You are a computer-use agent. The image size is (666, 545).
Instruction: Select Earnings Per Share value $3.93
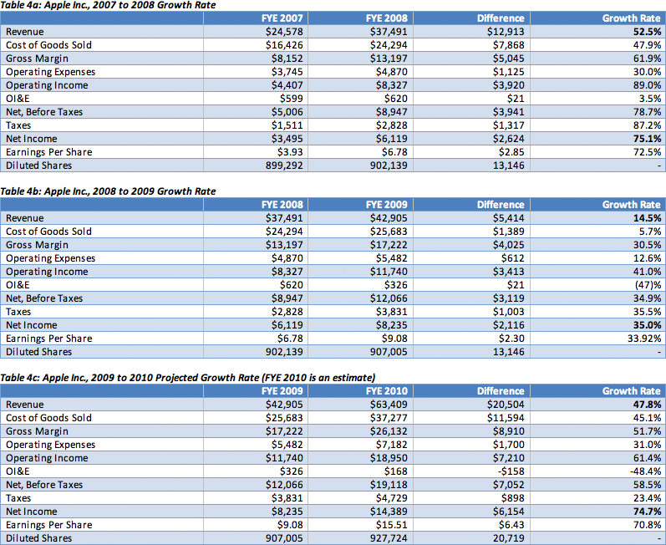coord(290,152)
